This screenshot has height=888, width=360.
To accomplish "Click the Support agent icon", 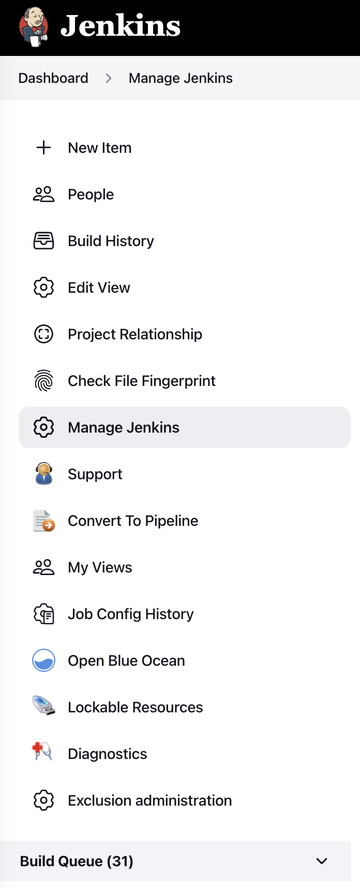I will tap(44, 474).
